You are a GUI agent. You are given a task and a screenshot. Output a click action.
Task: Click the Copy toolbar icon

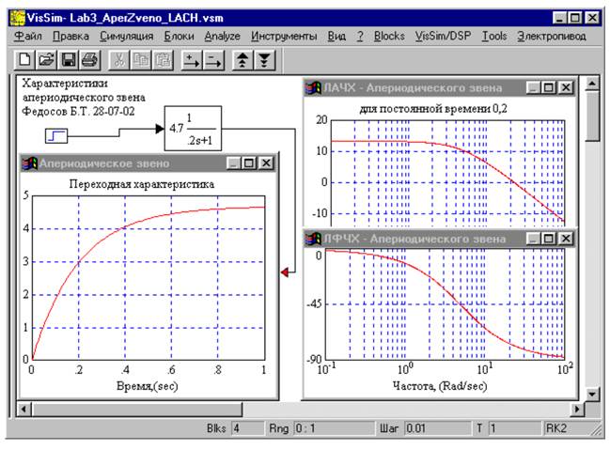(x=141, y=60)
